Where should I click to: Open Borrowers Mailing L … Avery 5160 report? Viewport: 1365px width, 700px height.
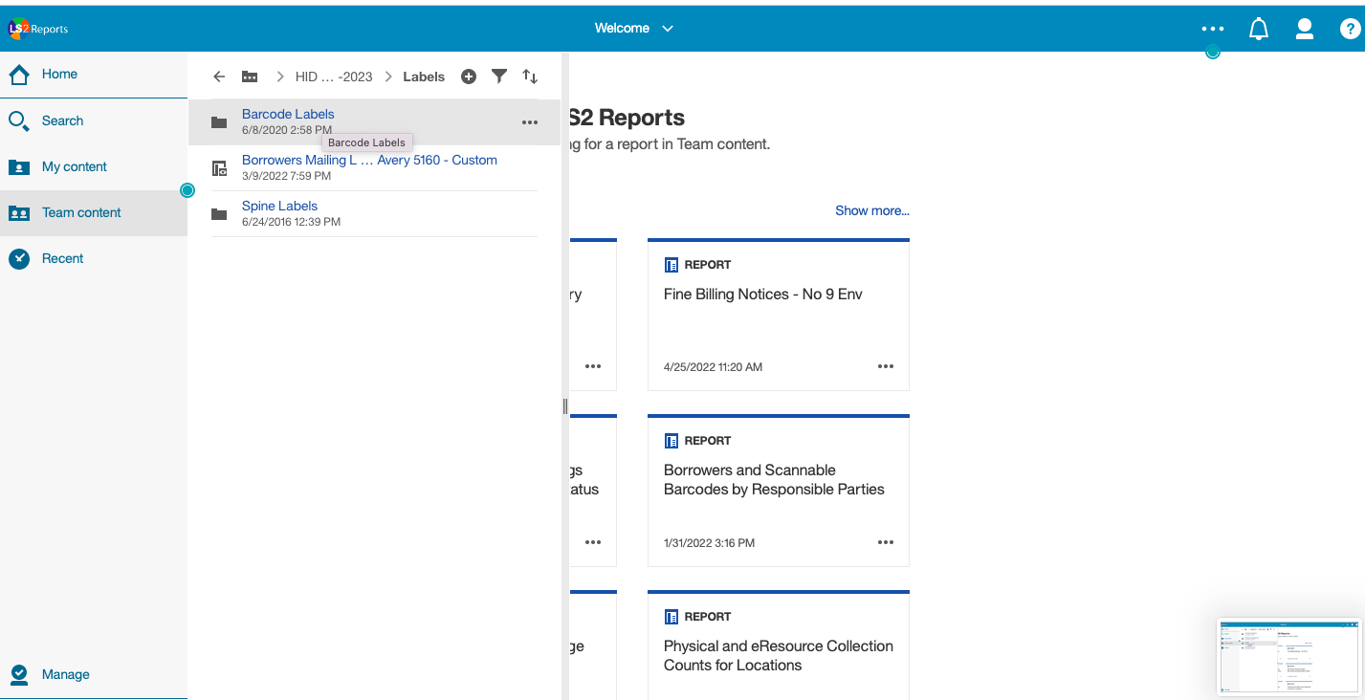(x=369, y=160)
